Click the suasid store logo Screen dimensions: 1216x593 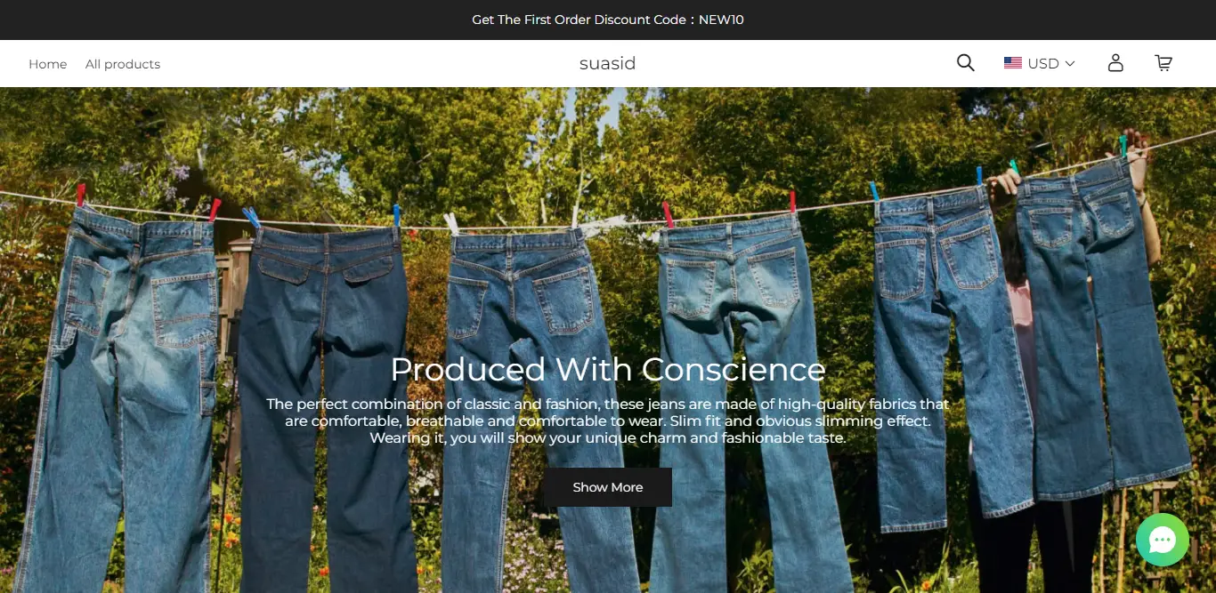coord(607,63)
